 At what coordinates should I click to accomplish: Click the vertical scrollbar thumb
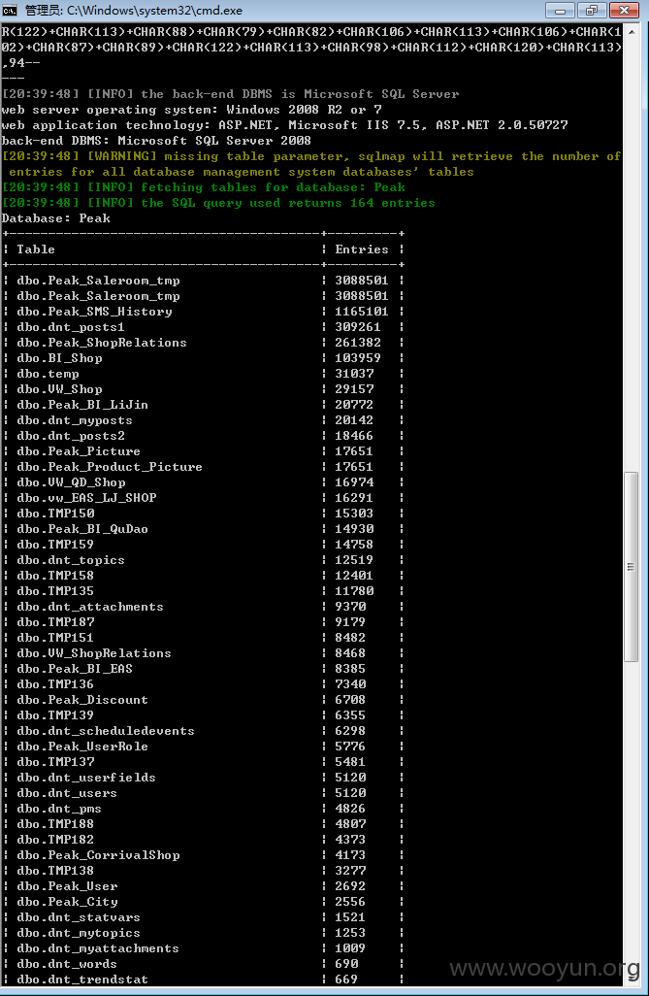(632, 567)
